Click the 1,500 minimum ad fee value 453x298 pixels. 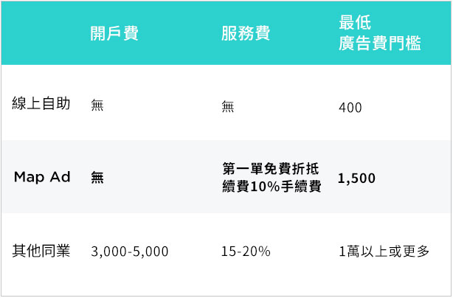tap(357, 179)
